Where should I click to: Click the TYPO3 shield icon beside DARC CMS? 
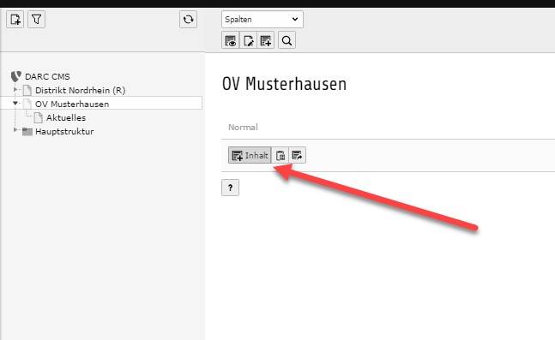tap(16, 76)
